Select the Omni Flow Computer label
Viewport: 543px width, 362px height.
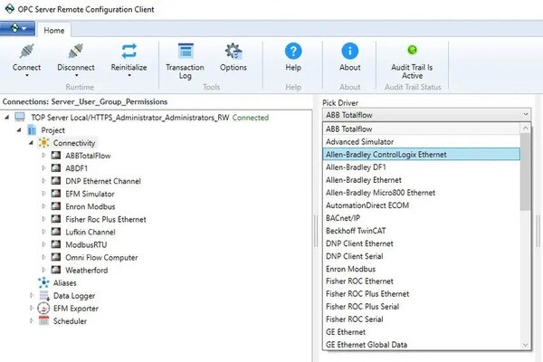pos(101,257)
